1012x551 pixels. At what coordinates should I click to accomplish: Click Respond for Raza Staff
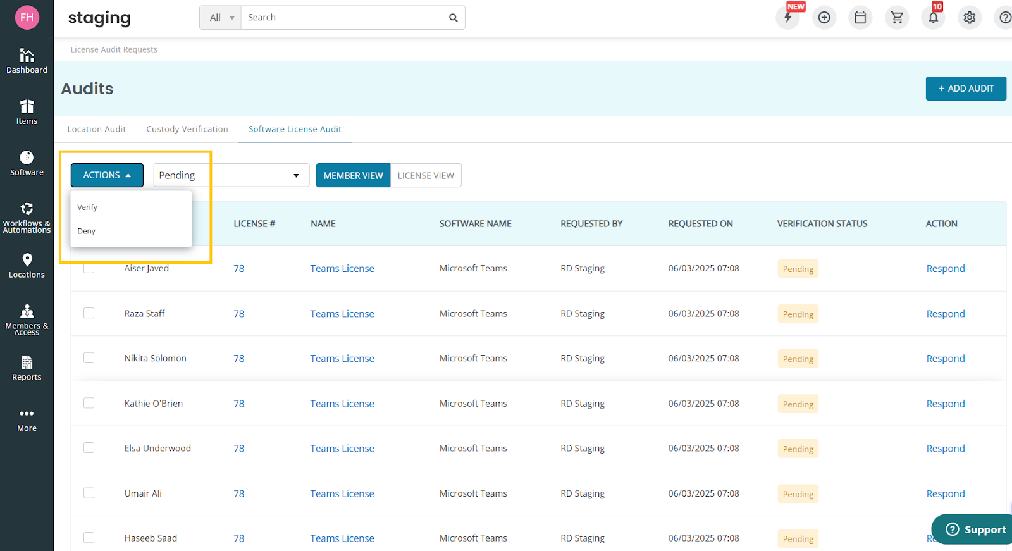946,314
